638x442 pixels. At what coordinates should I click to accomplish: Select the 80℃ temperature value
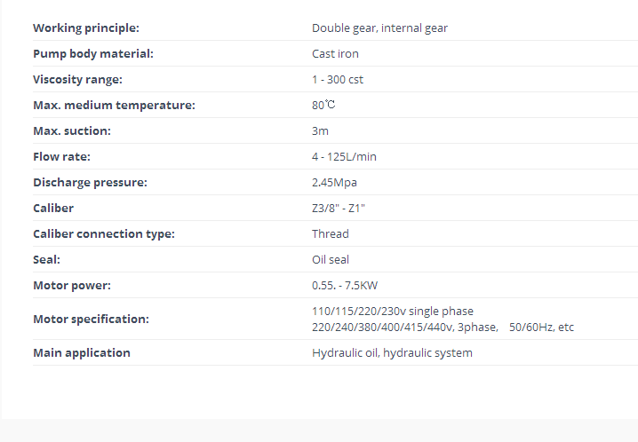click(323, 106)
